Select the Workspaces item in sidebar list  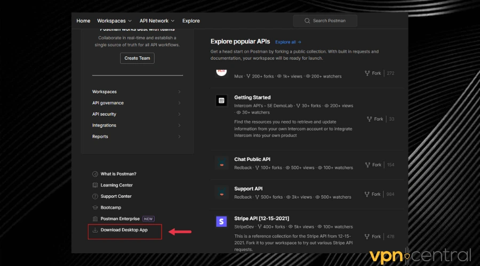[x=105, y=92]
